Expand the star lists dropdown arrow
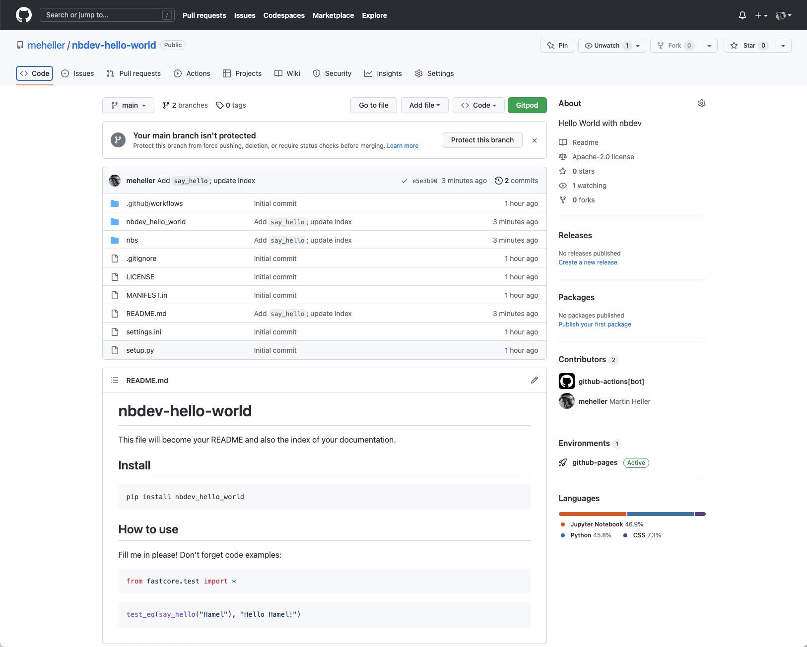Image resolution: width=807 pixels, height=647 pixels. [x=783, y=46]
